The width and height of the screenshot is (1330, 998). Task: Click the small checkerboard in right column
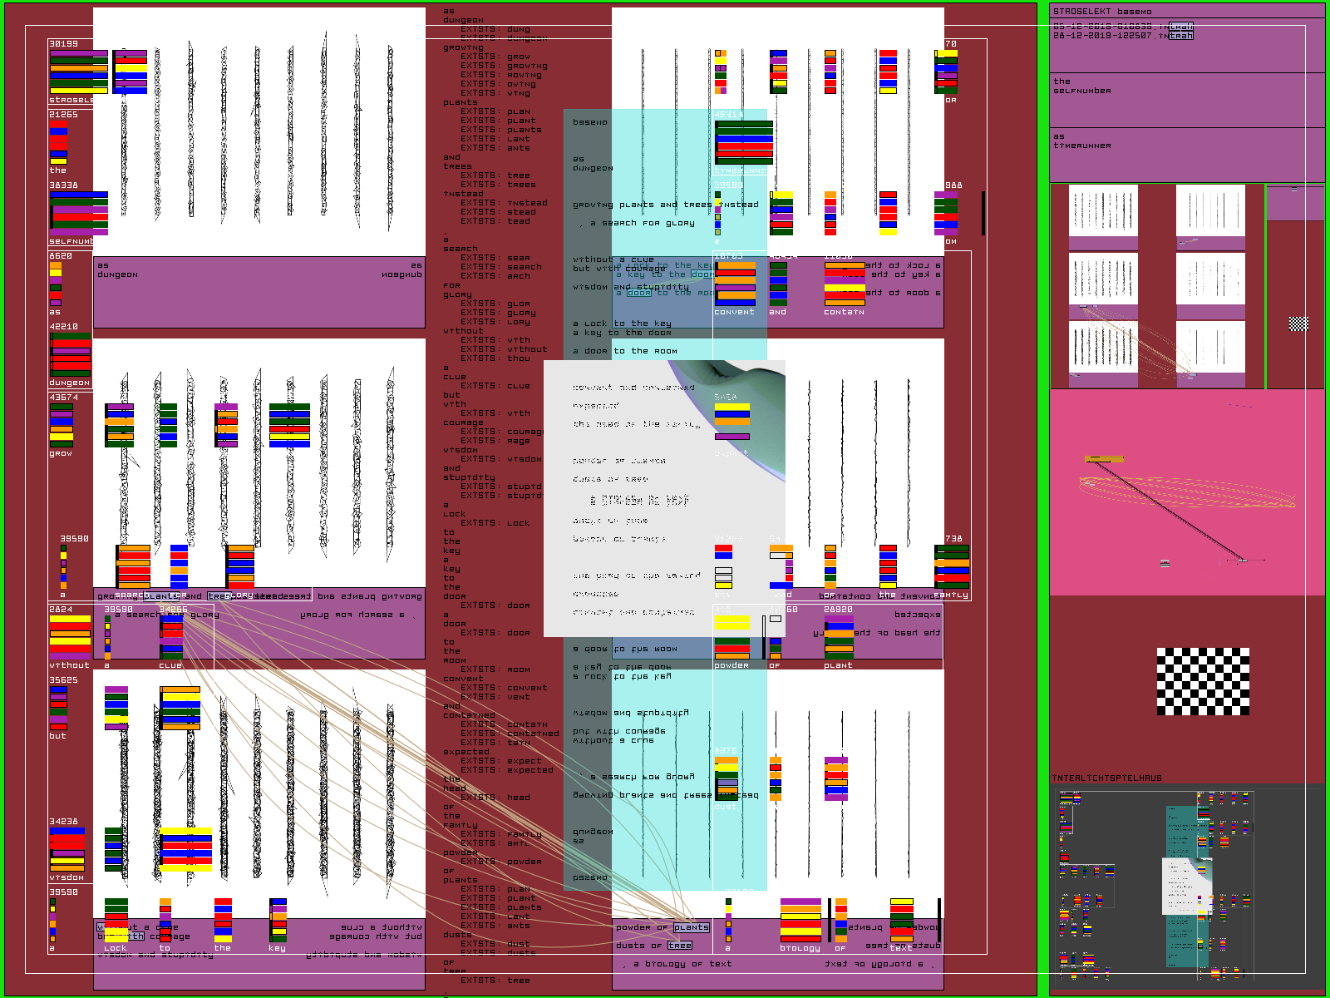pos(1298,324)
